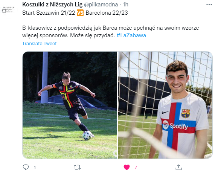The image size is (218, 174).
Task: Open the Start Szczawin player photo
Action: coord(70,105)
